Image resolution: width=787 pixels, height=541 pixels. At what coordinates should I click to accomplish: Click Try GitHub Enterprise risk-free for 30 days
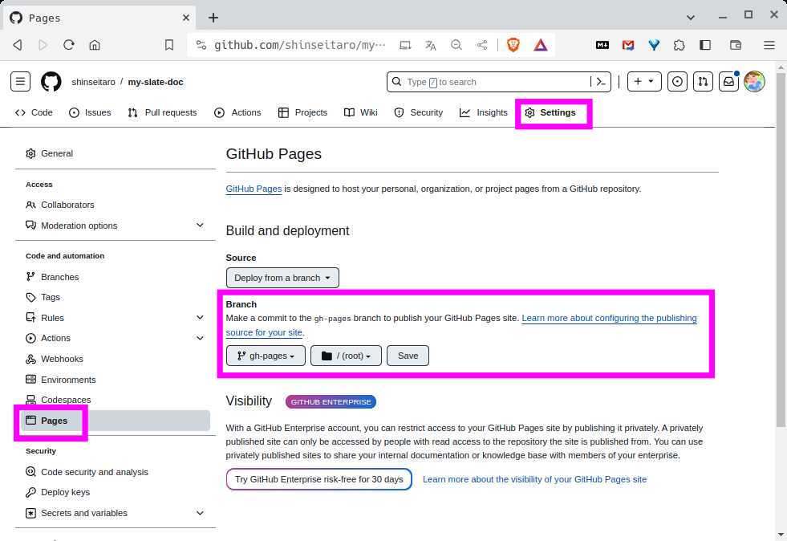(318, 479)
